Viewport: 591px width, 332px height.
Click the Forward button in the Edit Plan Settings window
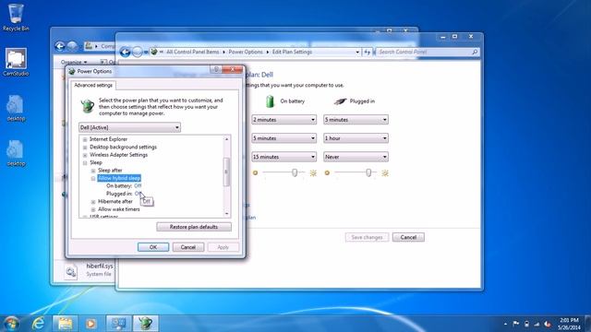click(x=138, y=52)
